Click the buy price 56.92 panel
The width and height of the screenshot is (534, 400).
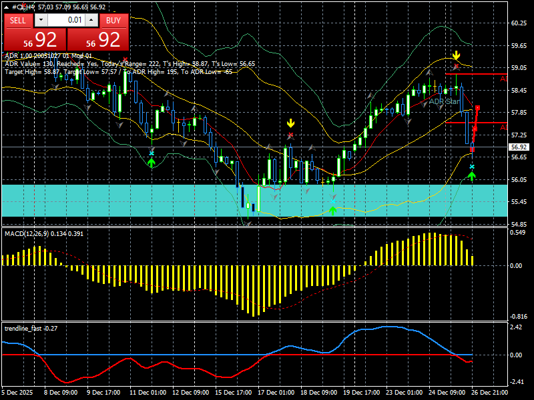pos(98,39)
